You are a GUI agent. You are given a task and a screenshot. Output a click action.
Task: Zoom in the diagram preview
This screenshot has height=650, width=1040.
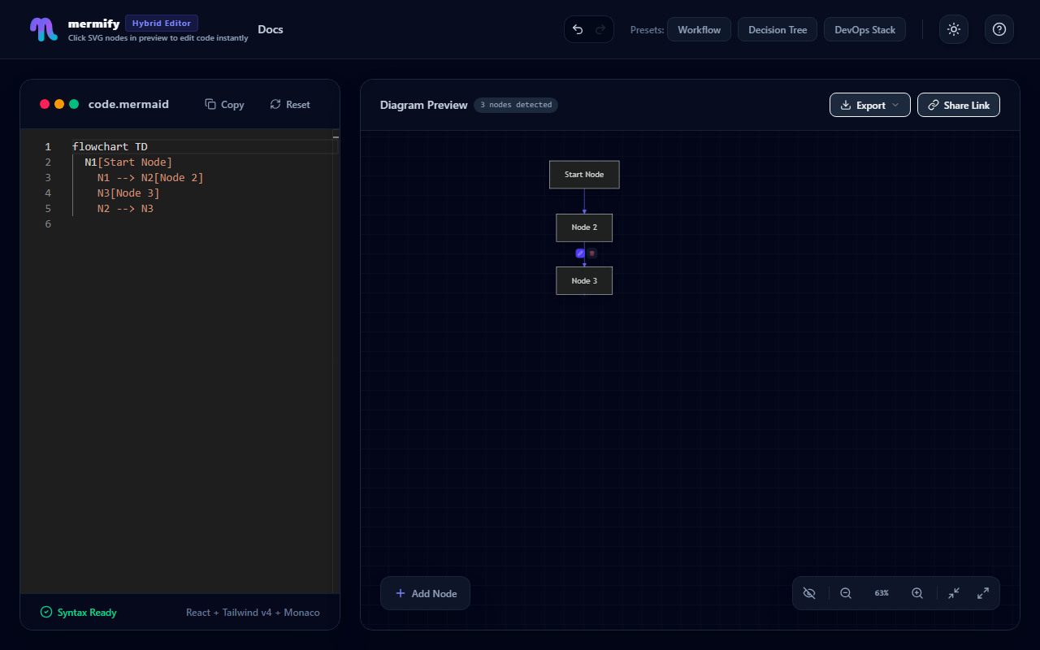(x=917, y=593)
